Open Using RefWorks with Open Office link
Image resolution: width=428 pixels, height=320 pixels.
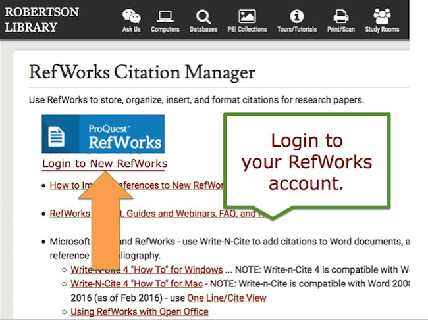tap(139, 312)
